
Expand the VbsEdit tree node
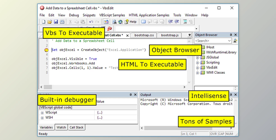coord(198,68)
